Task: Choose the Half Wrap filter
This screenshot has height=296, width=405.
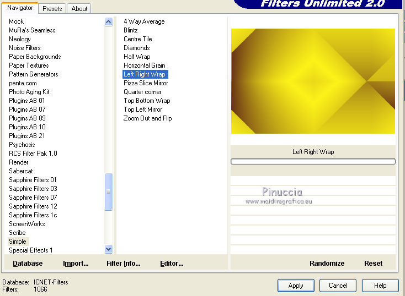Action: (137, 57)
